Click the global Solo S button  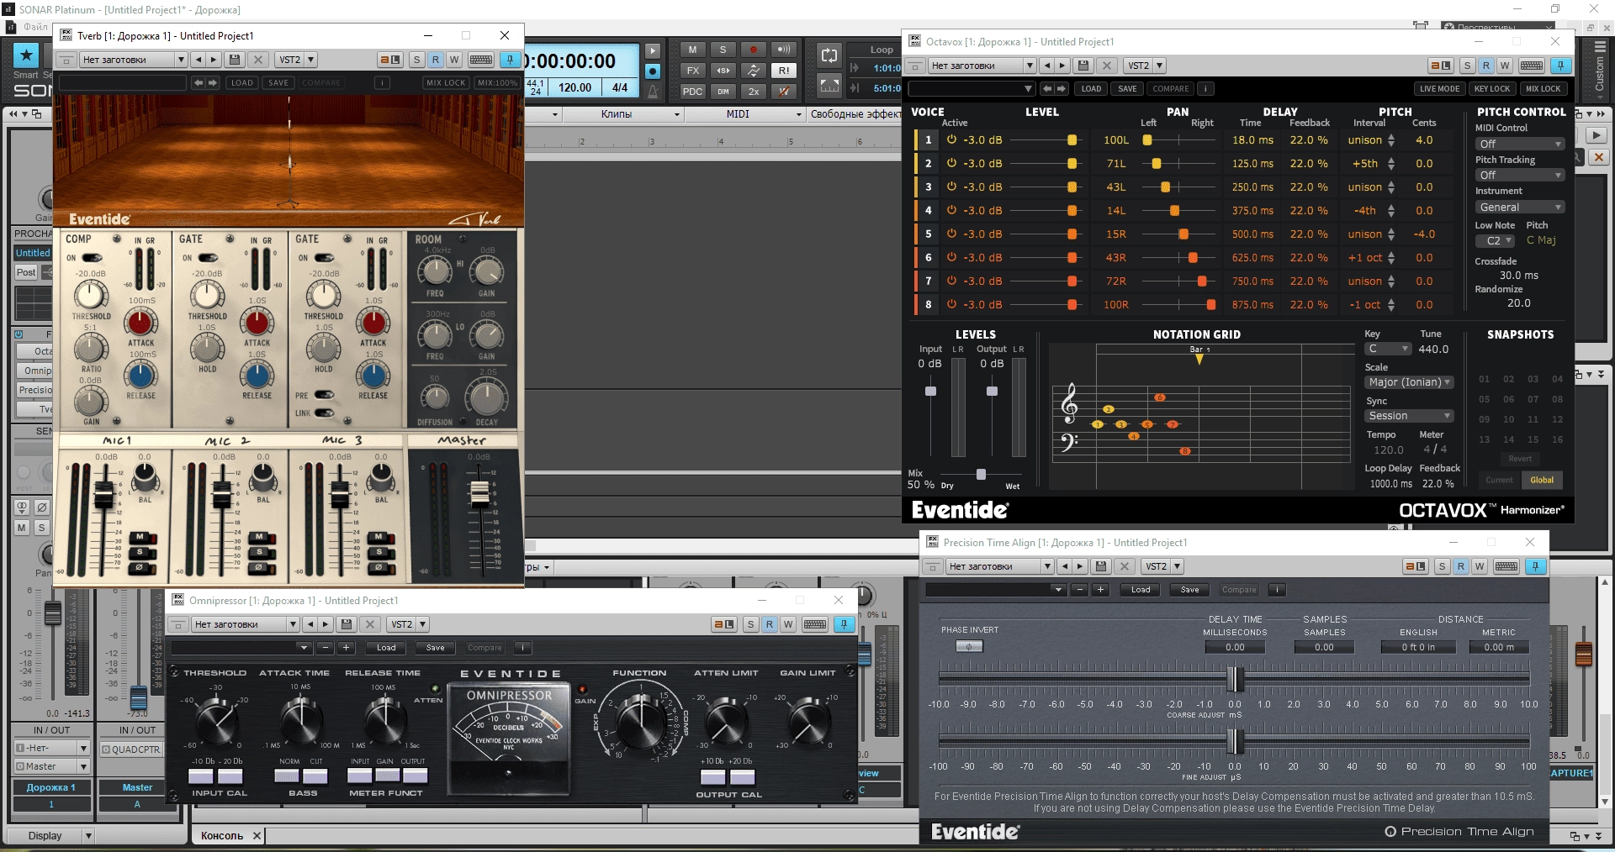(723, 50)
